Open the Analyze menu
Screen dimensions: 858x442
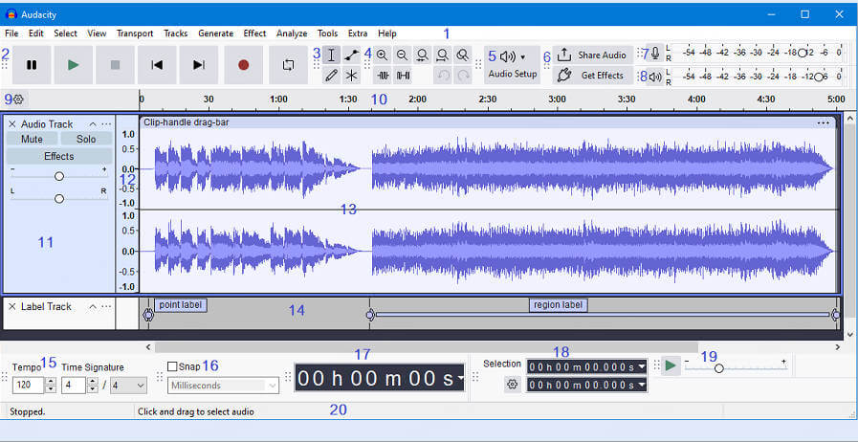click(x=292, y=33)
